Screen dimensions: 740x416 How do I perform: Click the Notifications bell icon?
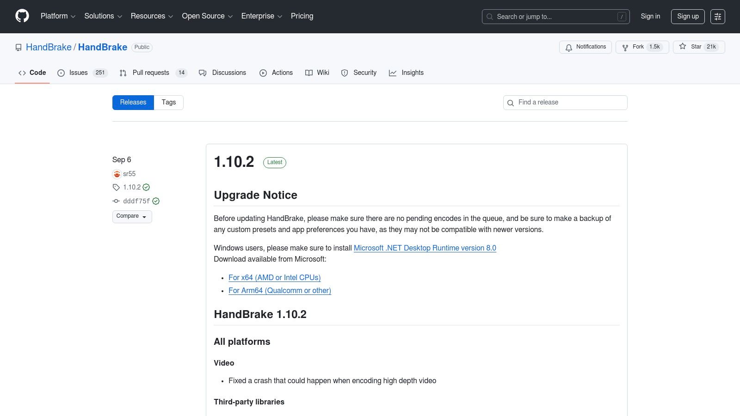(569, 47)
